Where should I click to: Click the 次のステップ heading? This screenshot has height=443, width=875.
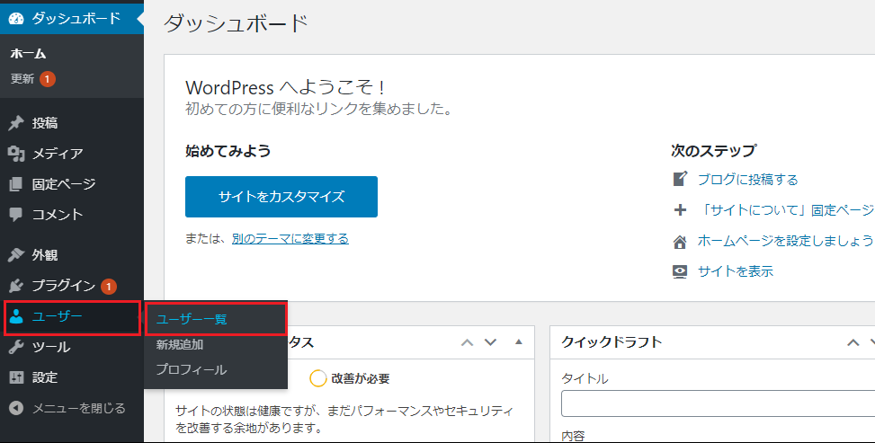(713, 151)
